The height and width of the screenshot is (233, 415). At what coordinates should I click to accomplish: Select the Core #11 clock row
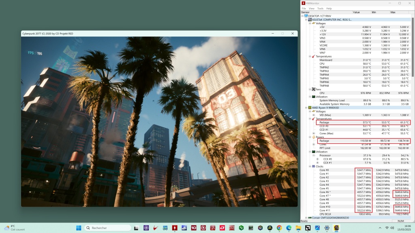(x=364, y=210)
